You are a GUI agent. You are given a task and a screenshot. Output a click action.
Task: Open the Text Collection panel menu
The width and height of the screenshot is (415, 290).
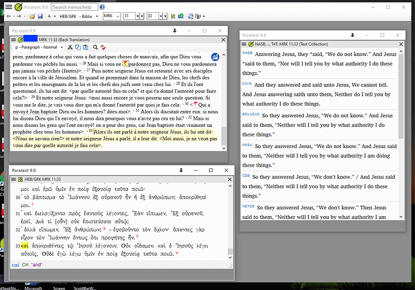244,44
